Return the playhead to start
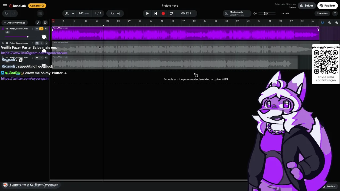The width and height of the screenshot is (340, 191). (x=155, y=14)
